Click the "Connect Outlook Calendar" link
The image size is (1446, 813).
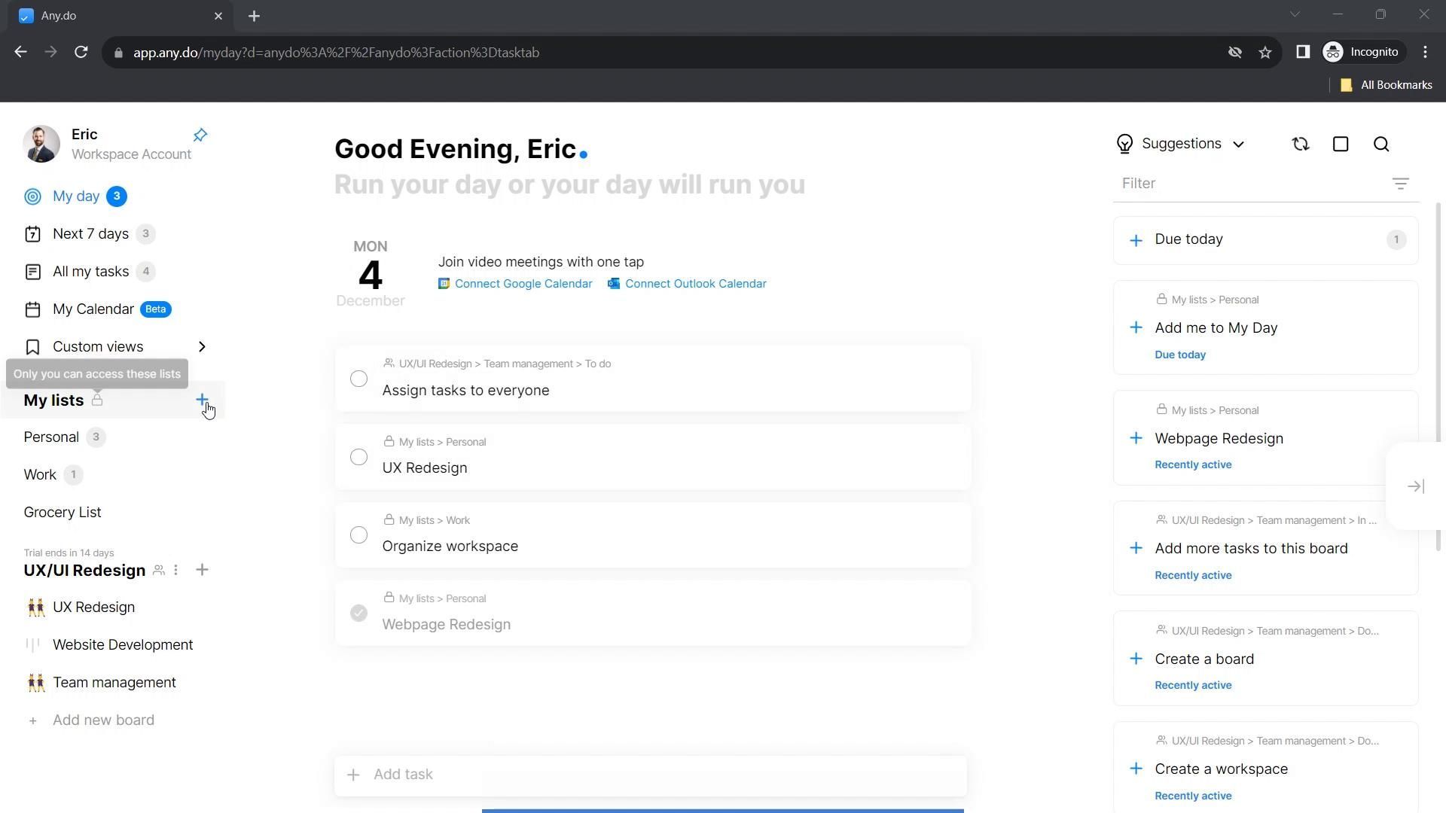[694, 284]
